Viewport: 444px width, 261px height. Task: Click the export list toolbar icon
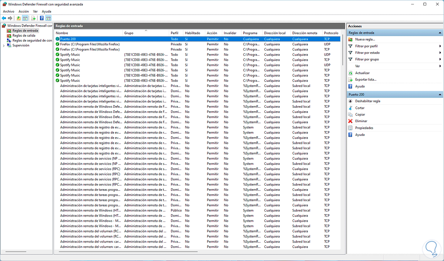tap(33, 18)
